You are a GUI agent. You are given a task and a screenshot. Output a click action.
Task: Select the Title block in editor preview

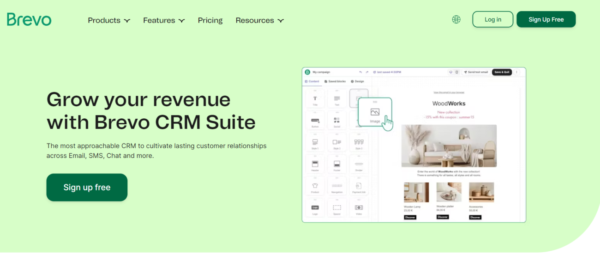tap(315, 99)
